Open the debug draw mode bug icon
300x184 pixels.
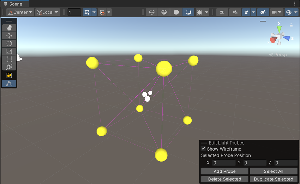click(199, 12)
